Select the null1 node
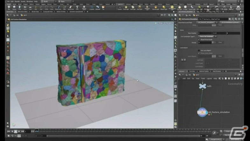The width and height of the screenshot is (250, 141). [x=203, y=86]
